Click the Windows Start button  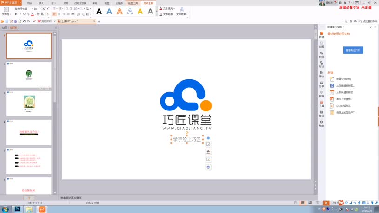(x=5, y=209)
